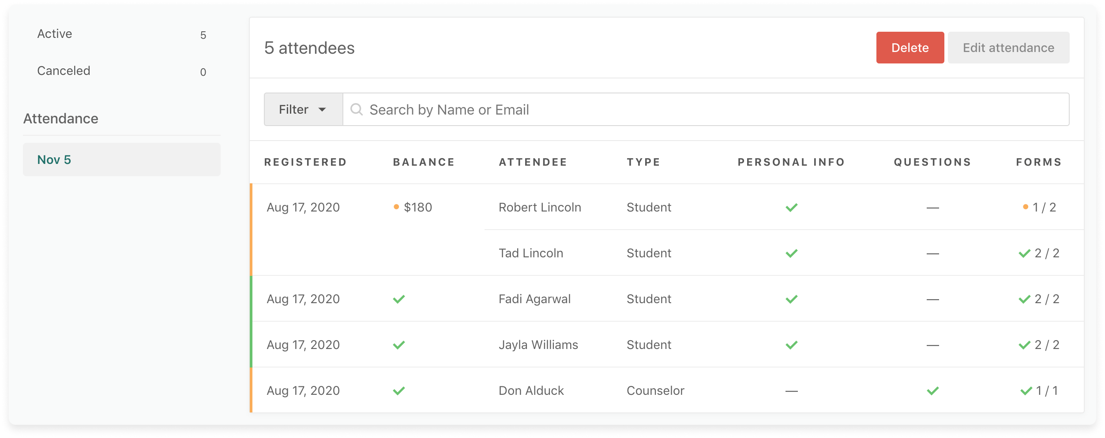Screen dimensions: 1105x438
Task: Click the green Personal Info checkmark for Robert Lincoln
Action: click(x=792, y=207)
